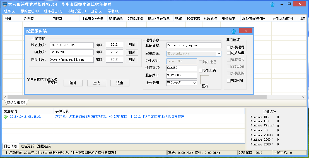Click the 网络延时 column header
Viewport: 309px width, 158px height.
pyautogui.click(x=211, y=18)
